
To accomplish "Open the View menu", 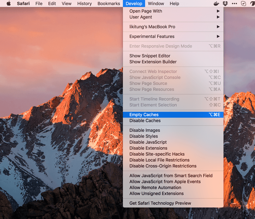I will [66, 3].
